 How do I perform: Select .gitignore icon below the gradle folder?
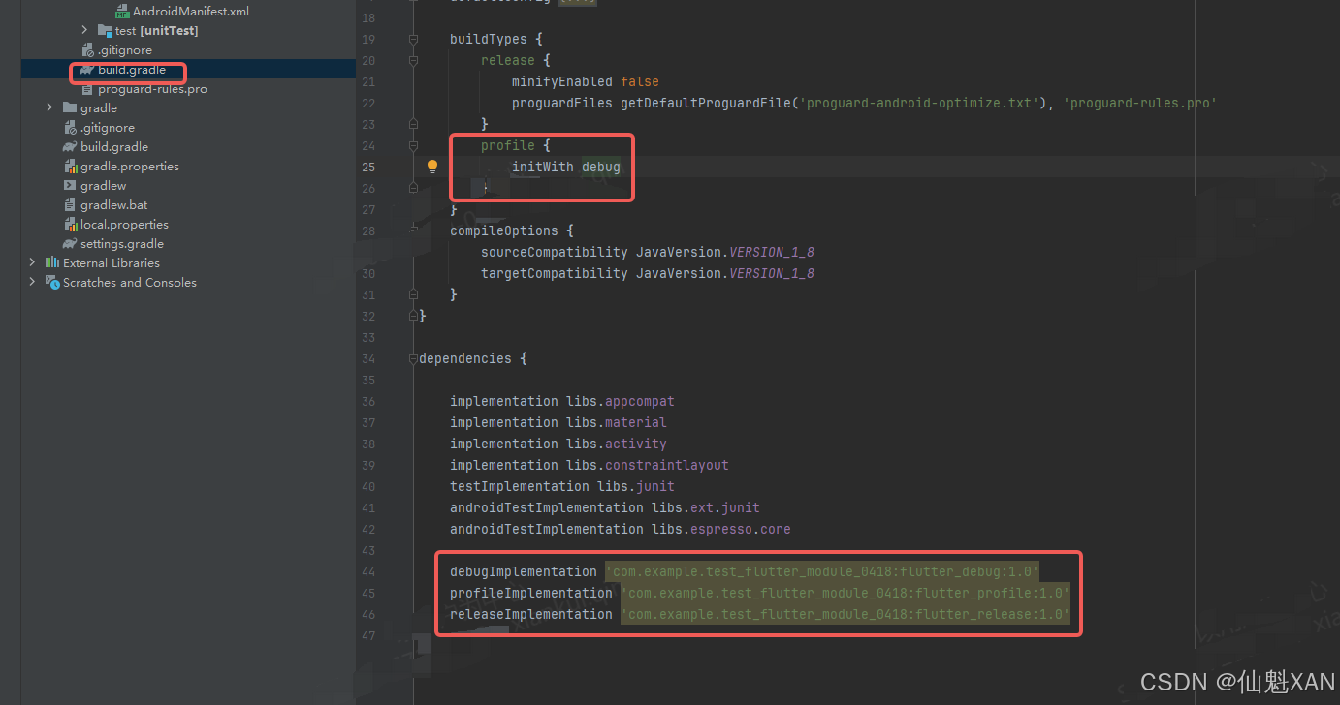click(x=70, y=128)
